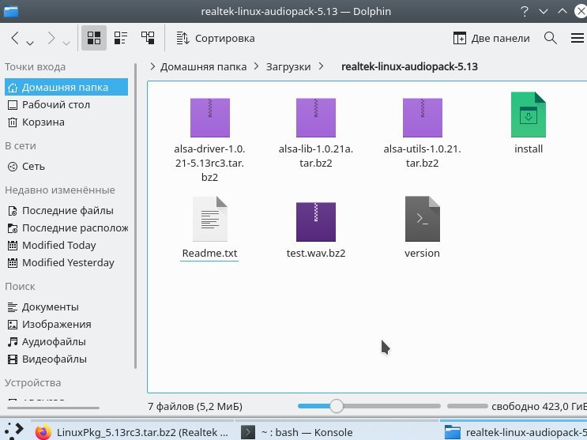Open Сеть network place
587x440 pixels.
pos(66,166)
